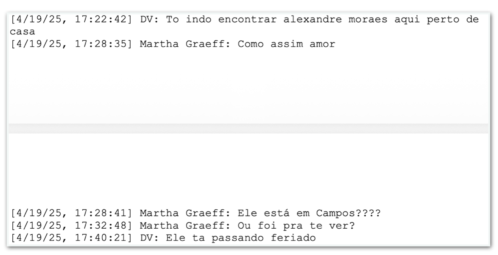Screen dimensions: 498x255
Task: Click the gray divider bar between messages
Action: pos(249,128)
